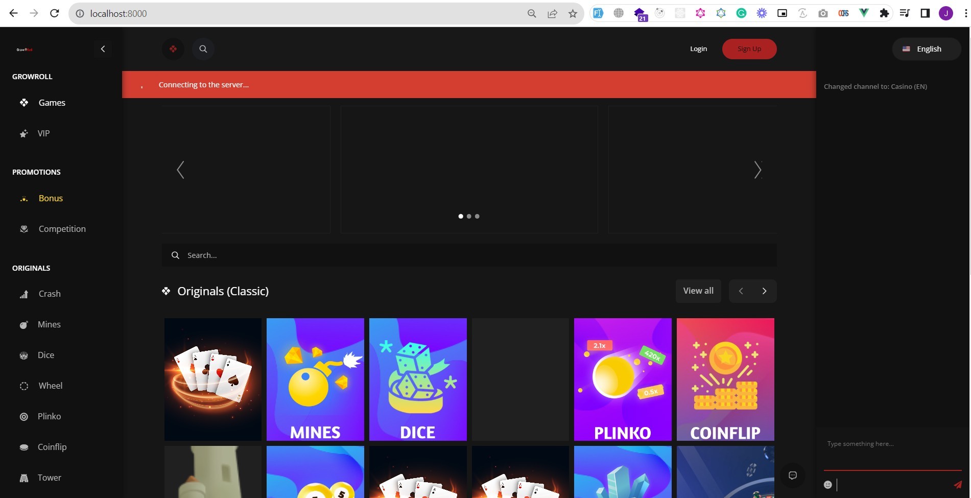This screenshot has width=971, height=498.
Task: Click the game Search input field
Action: pos(469,255)
